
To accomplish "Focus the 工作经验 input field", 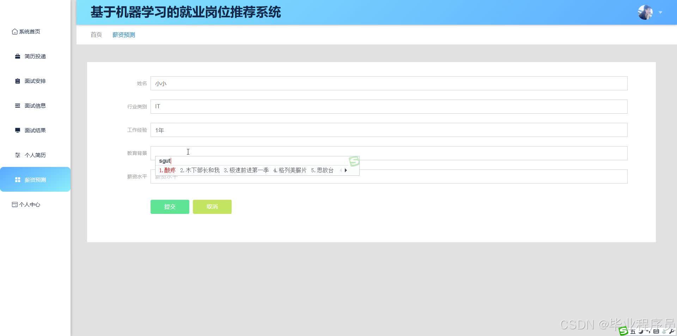I will [x=389, y=130].
